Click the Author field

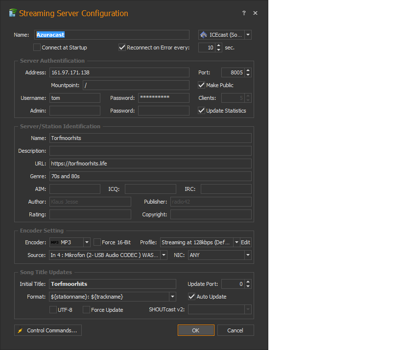click(x=90, y=202)
